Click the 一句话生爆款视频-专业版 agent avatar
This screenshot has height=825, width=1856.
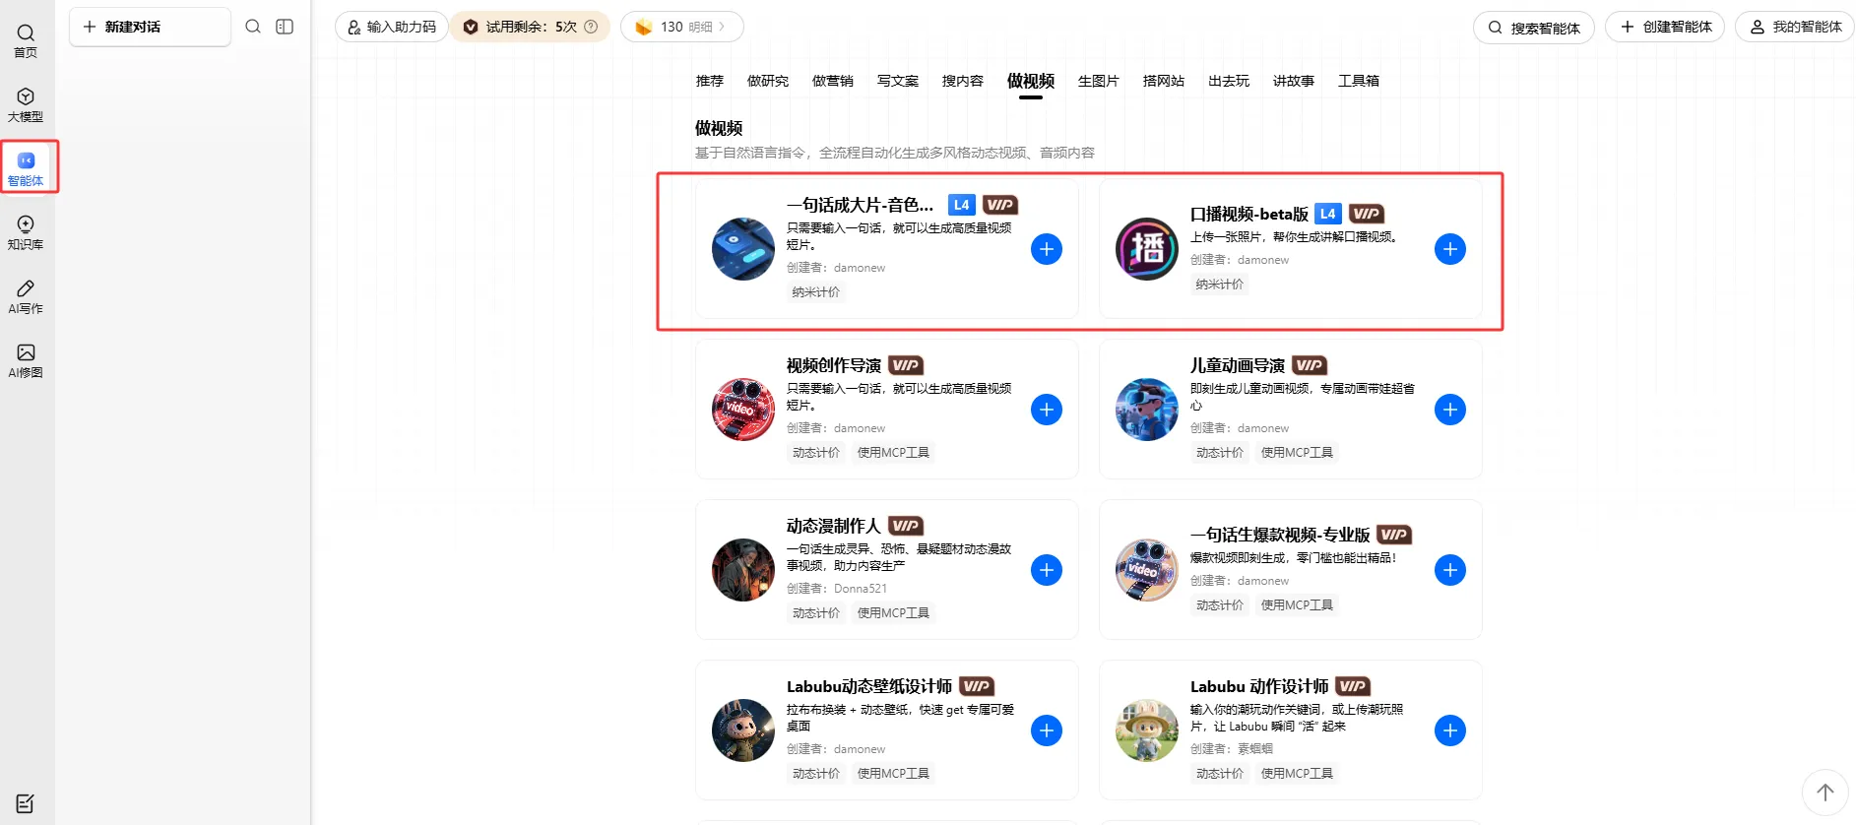tap(1147, 570)
